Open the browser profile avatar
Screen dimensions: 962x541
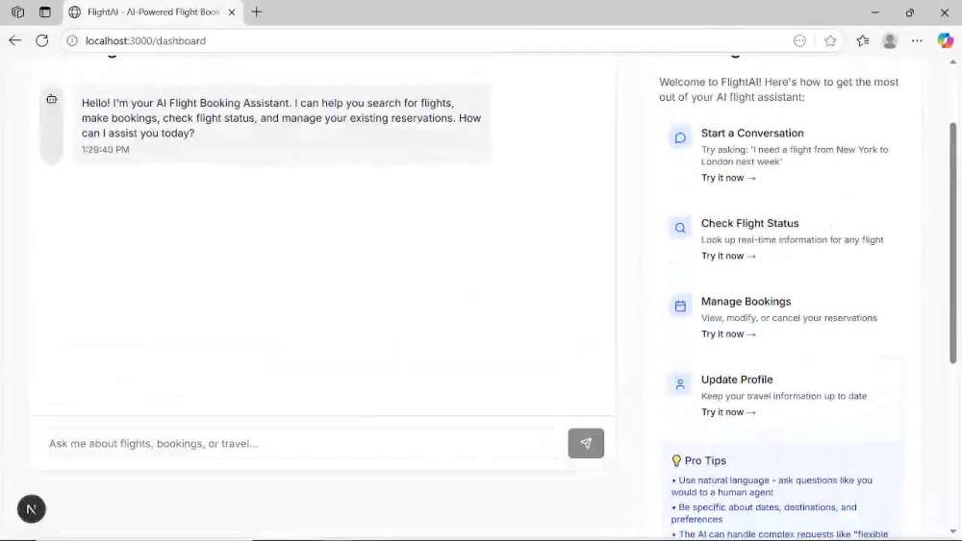(890, 40)
